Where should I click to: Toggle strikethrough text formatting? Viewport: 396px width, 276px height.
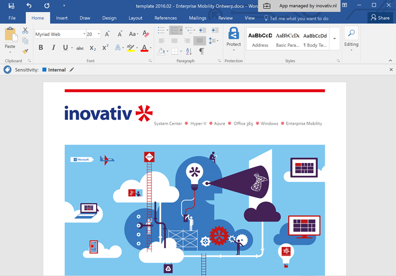pyautogui.click(x=80, y=48)
